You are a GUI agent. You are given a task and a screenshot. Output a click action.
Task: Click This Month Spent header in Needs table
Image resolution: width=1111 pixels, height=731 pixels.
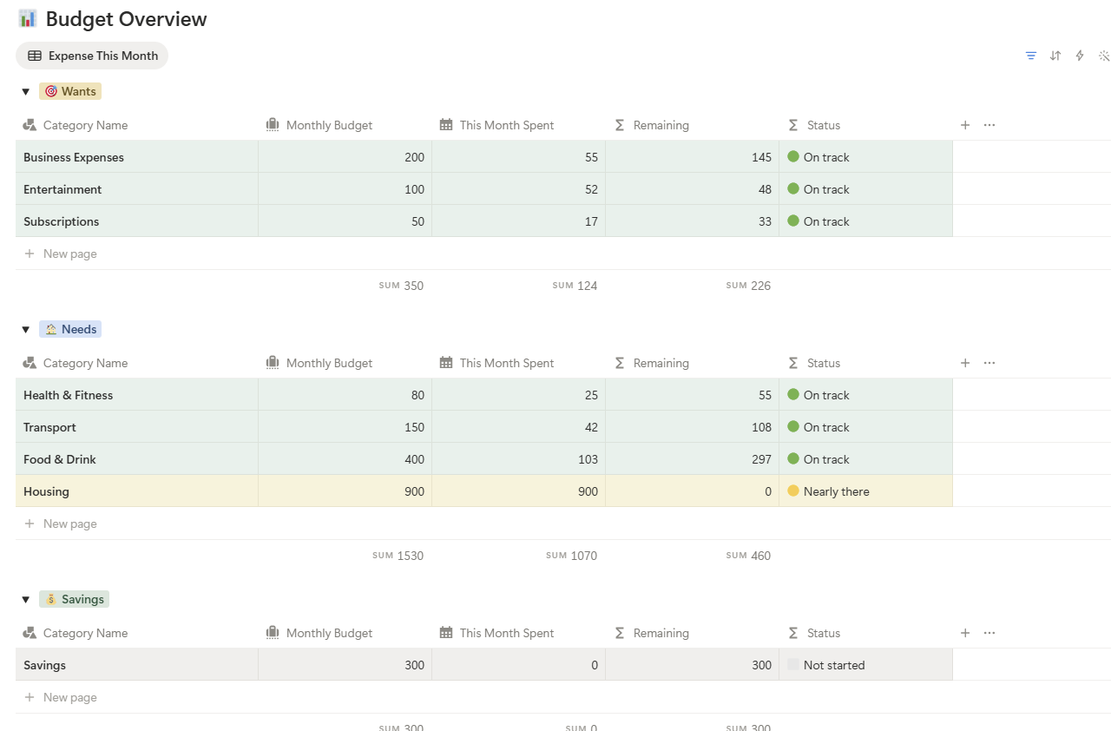pos(519,363)
